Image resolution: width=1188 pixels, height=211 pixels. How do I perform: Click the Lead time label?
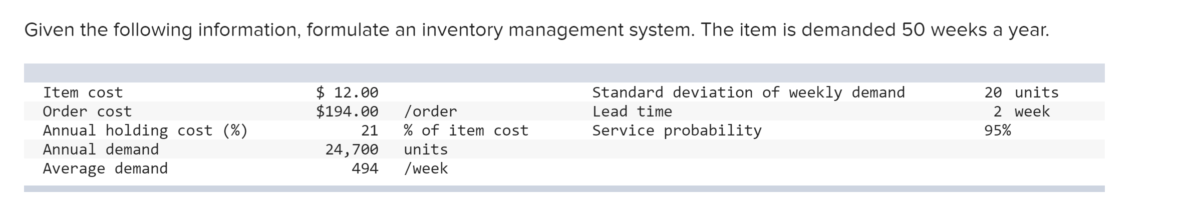632,111
